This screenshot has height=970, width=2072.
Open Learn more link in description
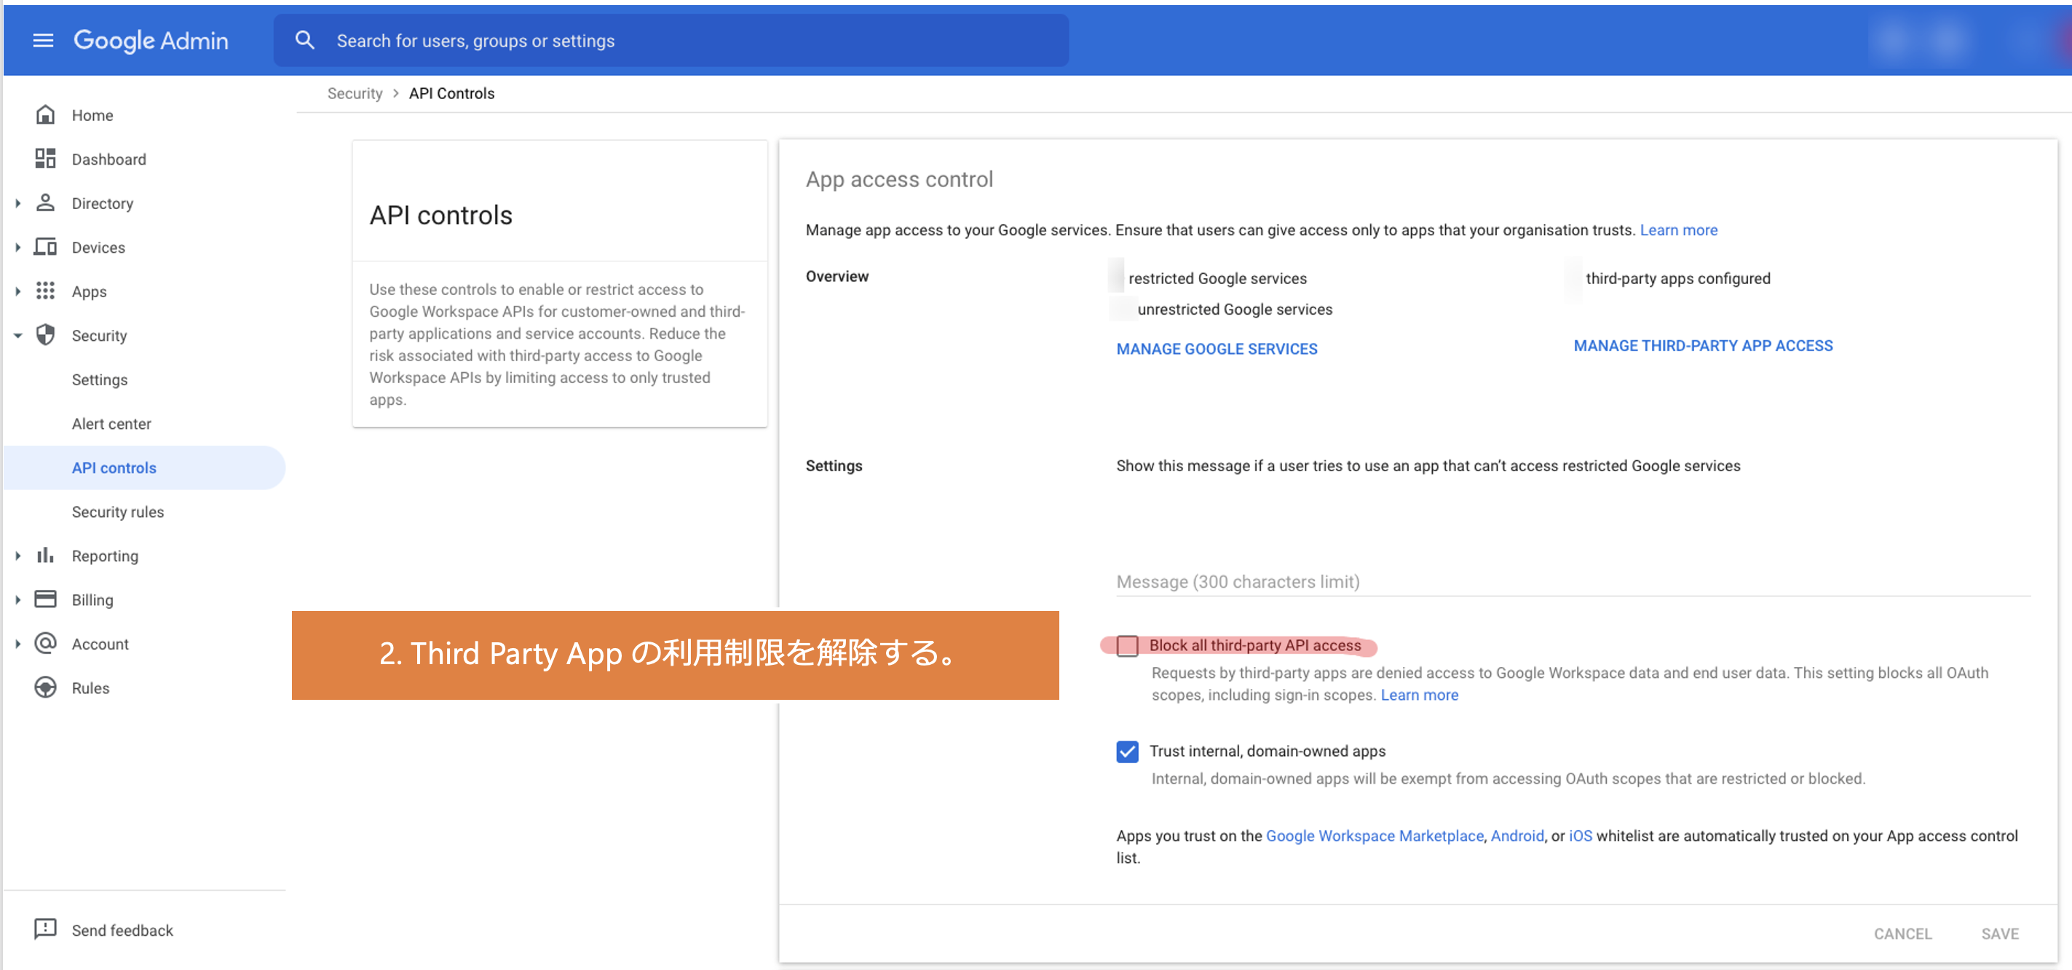[1679, 230]
